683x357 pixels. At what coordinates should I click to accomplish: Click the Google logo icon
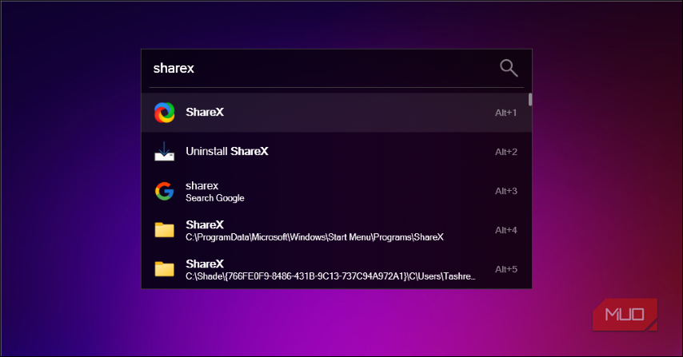pos(165,191)
